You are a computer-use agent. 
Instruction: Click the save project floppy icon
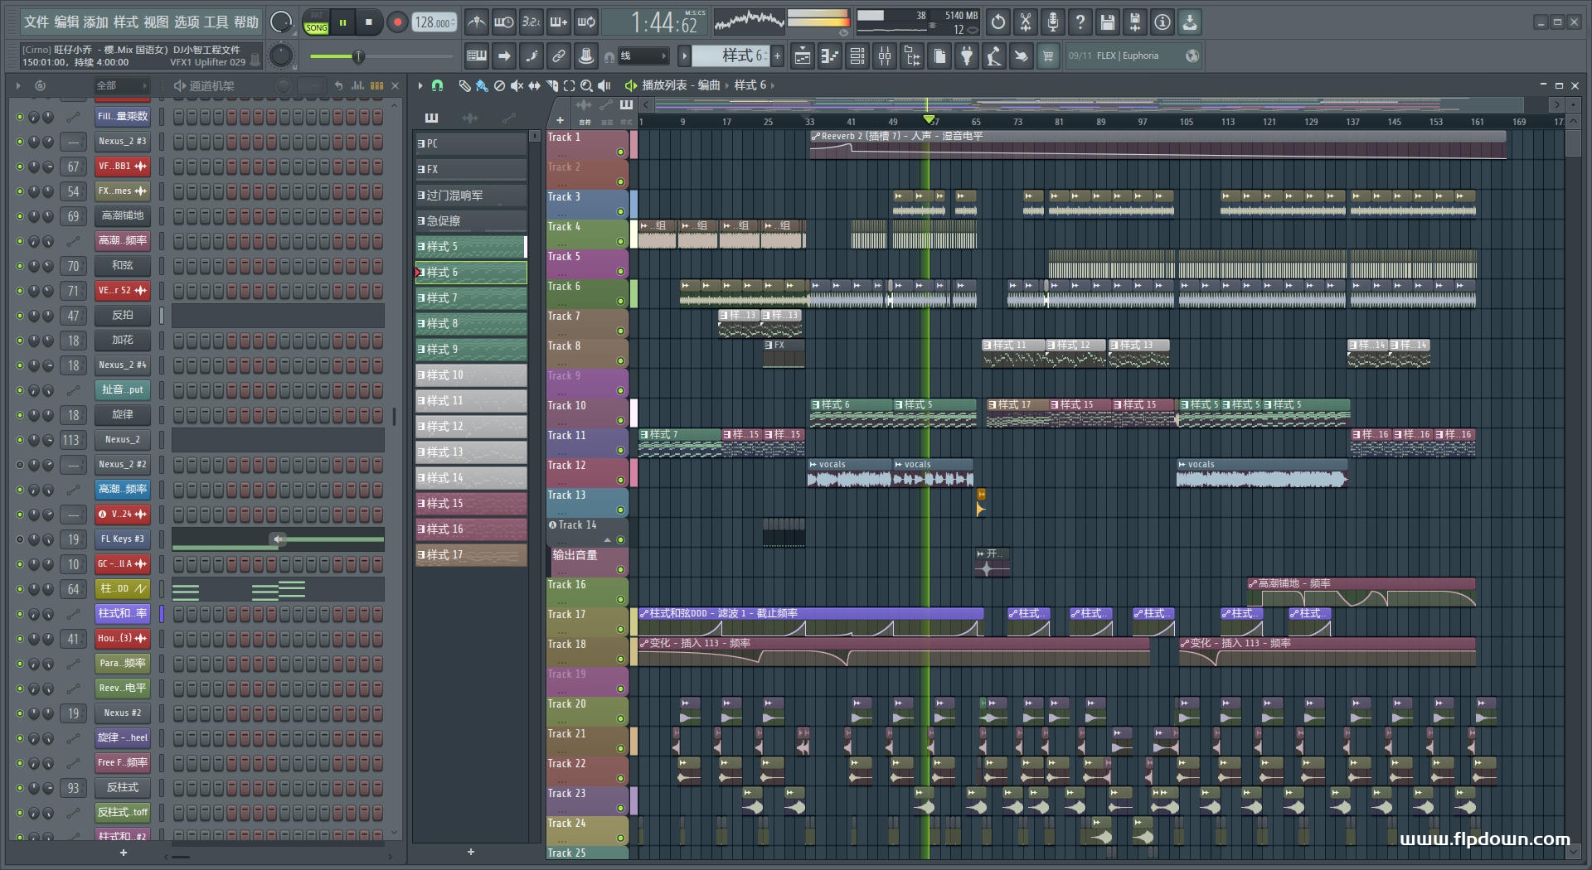point(1107,22)
